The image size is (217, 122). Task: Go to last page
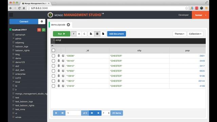pyautogui.click(x=98, y=113)
